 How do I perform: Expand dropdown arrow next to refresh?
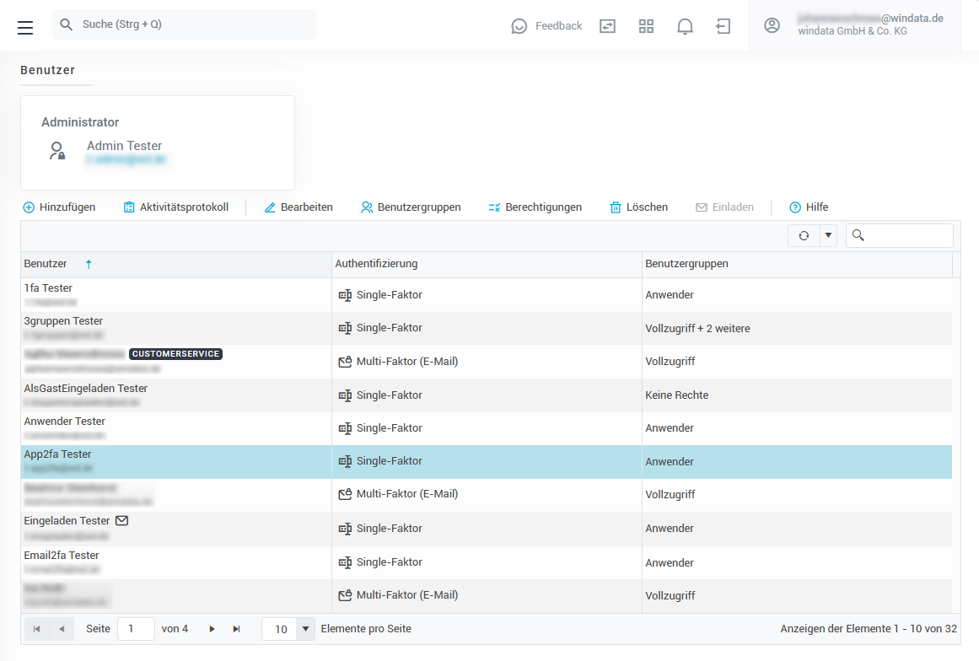click(x=827, y=236)
